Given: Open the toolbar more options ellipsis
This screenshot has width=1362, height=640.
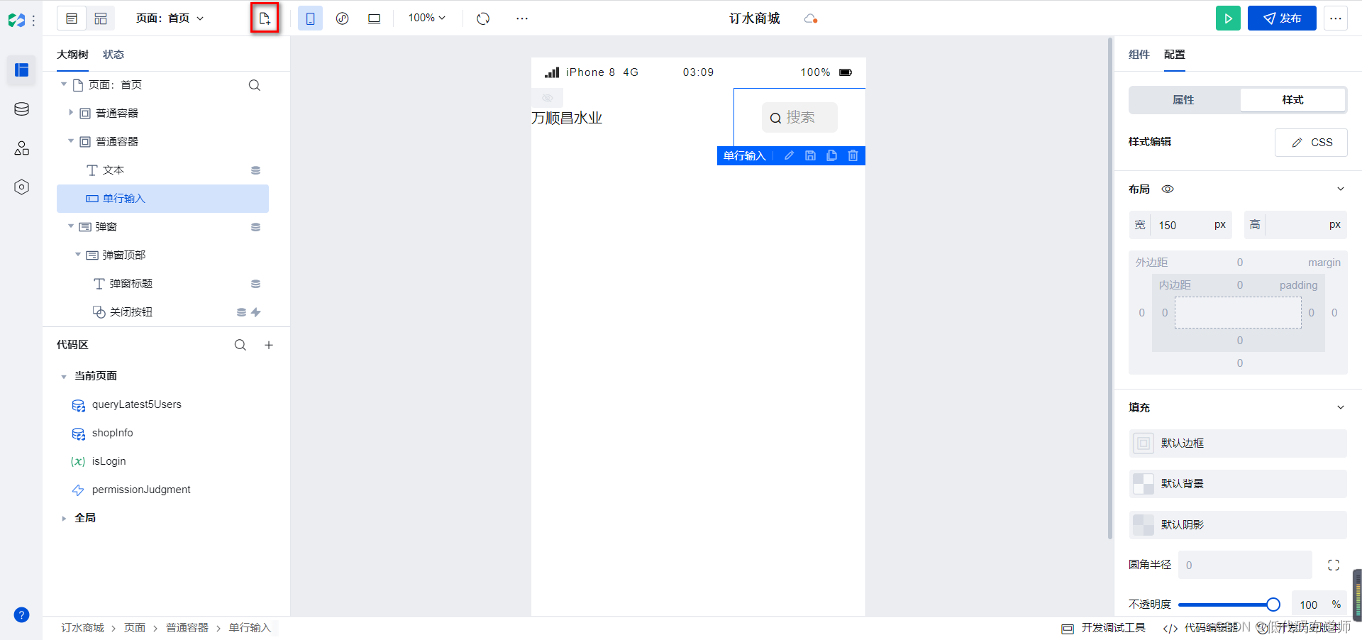Looking at the screenshot, I should (x=522, y=18).
